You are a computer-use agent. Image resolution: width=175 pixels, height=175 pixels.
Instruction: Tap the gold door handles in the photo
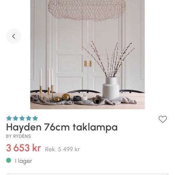(x=88, y=63)
